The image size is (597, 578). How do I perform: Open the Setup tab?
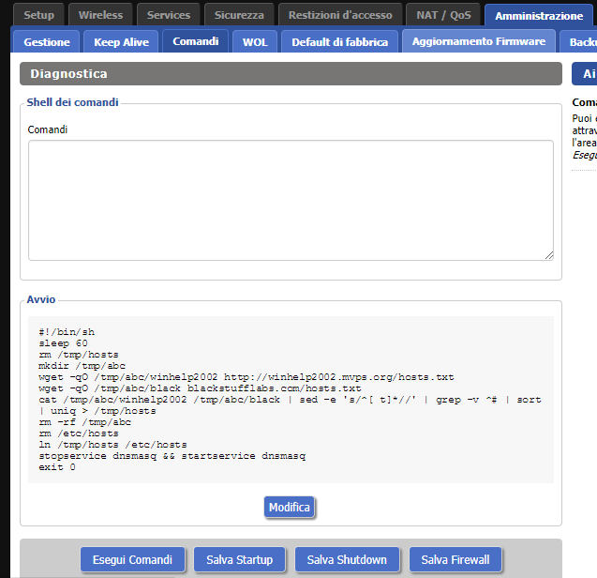pos(38,15)
